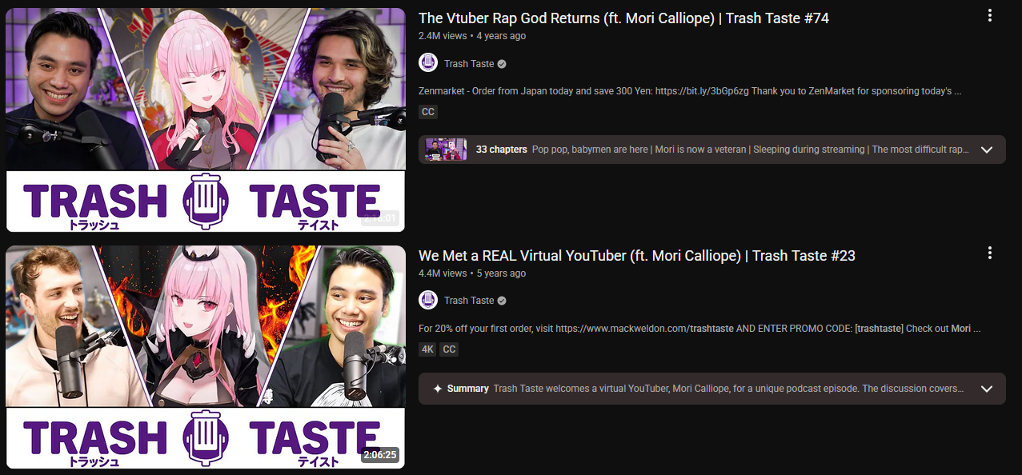Click Trash Taste channel avatar under #23 video
The height and width of the screenshot is (475, 1022).
pos(428,300)
